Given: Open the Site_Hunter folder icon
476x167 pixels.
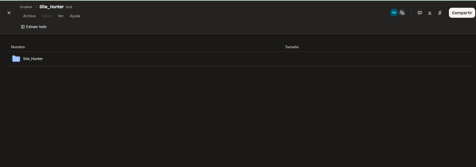Looking at the screenshot, I should tap(16, 58).
